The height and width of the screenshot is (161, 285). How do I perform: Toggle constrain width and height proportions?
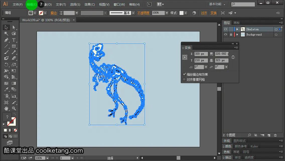pos(233,57)
